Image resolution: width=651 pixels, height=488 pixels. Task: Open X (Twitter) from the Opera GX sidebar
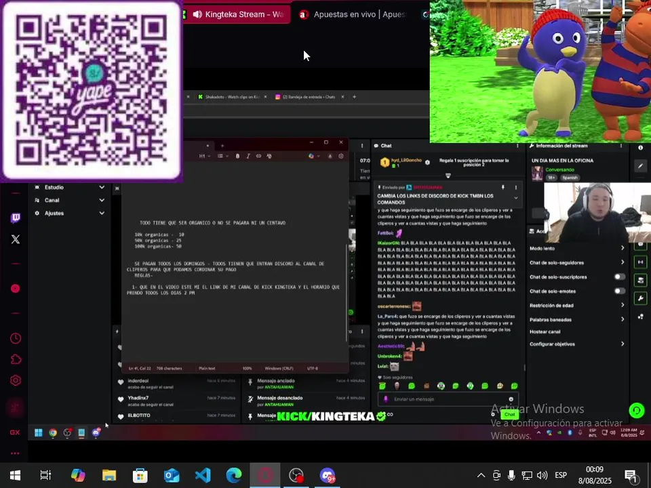click(x=16, y=239)
